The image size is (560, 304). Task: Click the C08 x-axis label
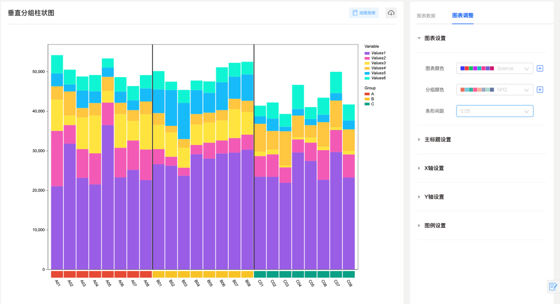point(349,283)
